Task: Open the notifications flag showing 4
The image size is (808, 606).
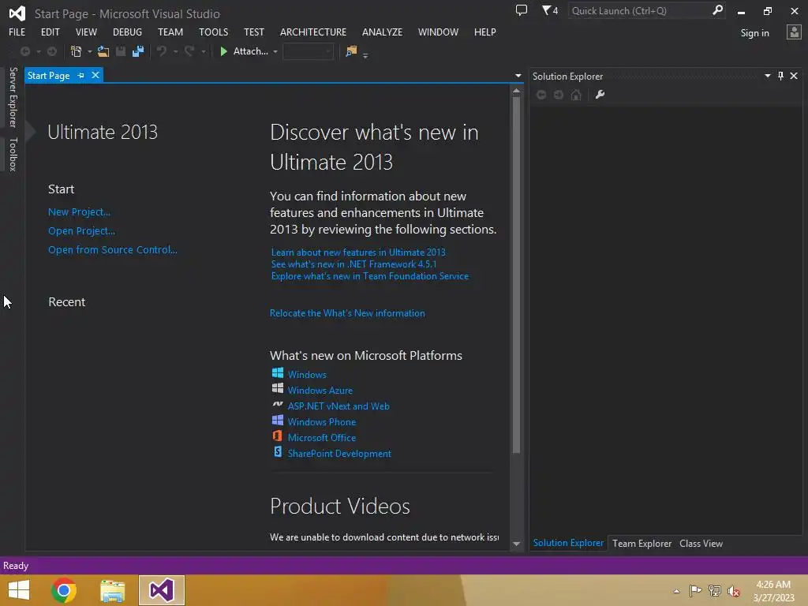Action: [x=550, y=10]
